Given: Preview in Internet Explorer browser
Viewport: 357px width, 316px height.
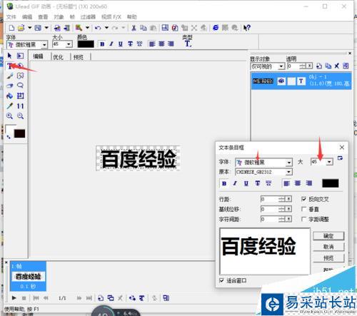Looking at the screenshot, I should [x=216, y=28].
